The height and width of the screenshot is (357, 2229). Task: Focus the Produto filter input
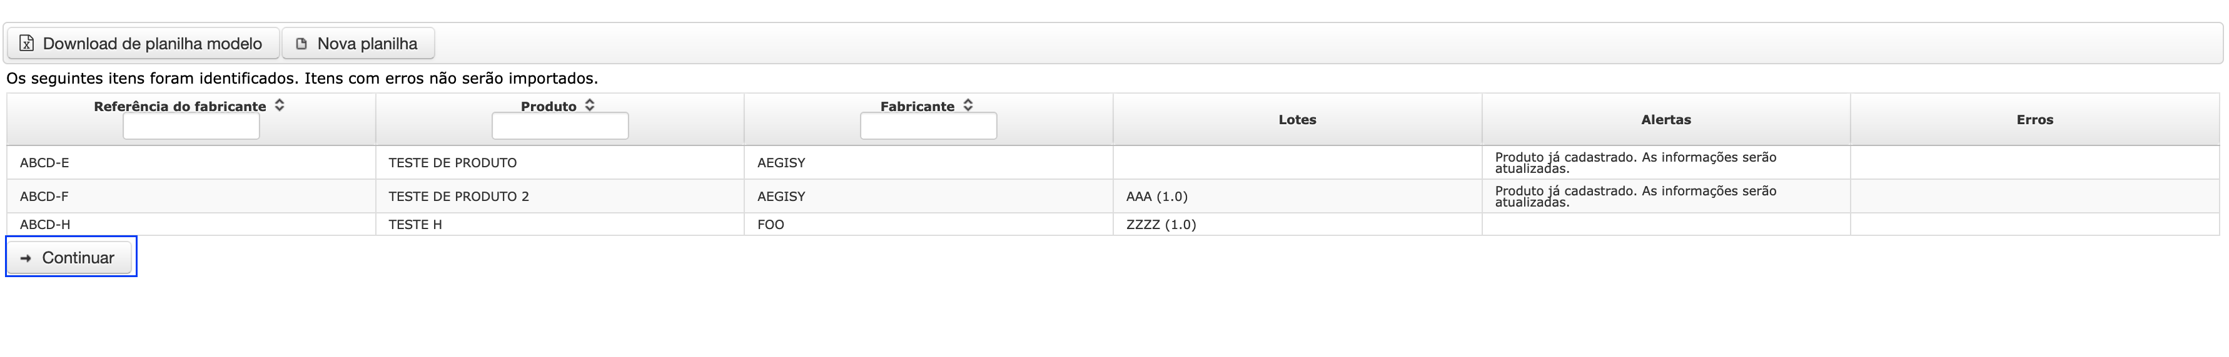560,126
